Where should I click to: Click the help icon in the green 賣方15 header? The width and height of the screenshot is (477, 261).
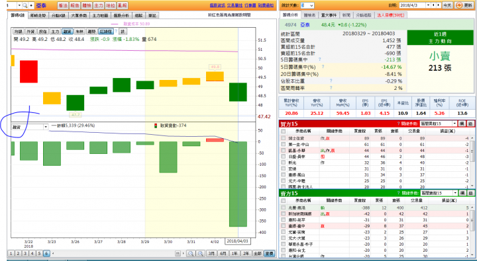click(398, 193)
